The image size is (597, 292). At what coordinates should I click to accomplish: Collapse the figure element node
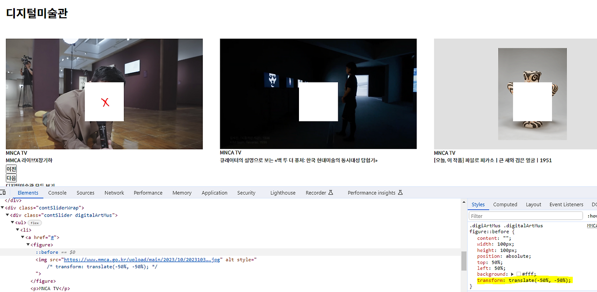coord(28,245)
